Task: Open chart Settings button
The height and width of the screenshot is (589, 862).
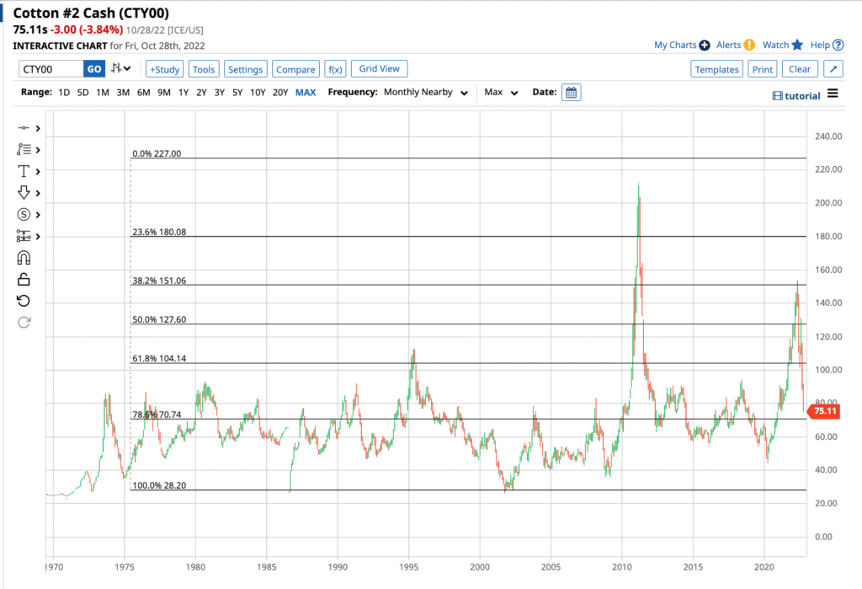Action: [x=245, y=69]
